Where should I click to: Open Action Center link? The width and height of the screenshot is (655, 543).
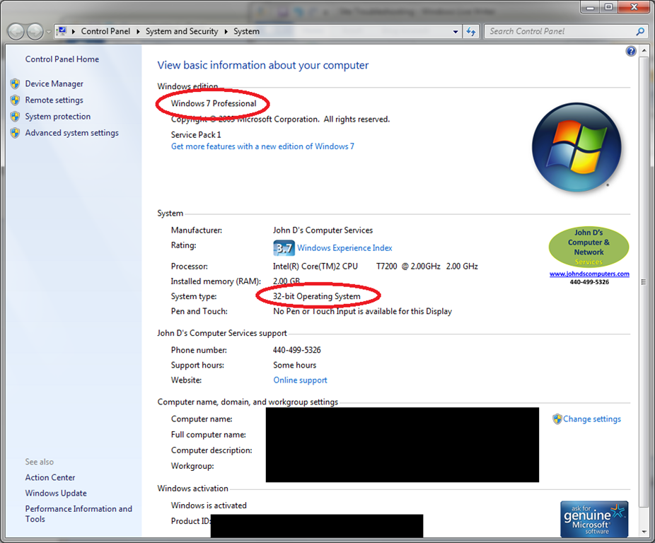click(50, 477)
